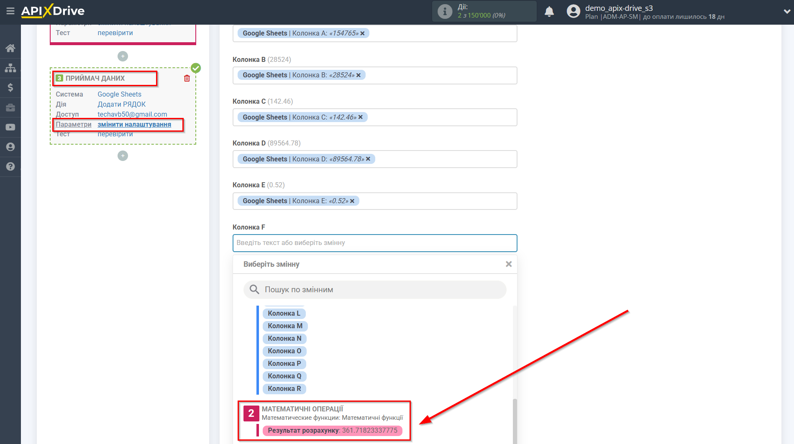Select the Колонка M variable
This screenshot has height=444, width=794.
click(x=285, y=326)
